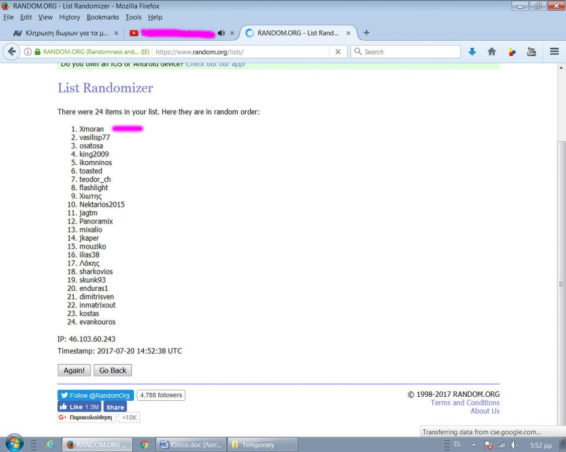Click the Firefox back arrow button
Viewport: 566px width, 452px height.
[x=12, y=52]
